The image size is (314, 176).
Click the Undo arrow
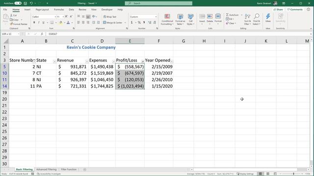tap(31, 3)
